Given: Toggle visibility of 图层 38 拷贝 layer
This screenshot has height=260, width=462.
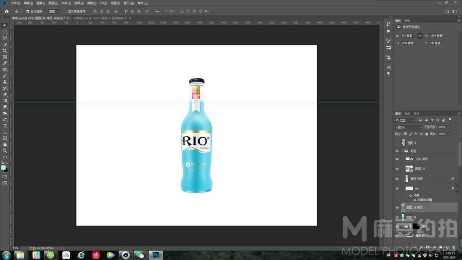Looking at the screenshot, I should [397, 208].
